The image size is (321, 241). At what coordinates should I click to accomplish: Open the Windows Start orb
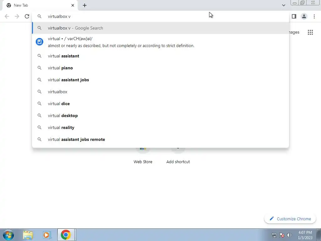click(x=8, y=235)
